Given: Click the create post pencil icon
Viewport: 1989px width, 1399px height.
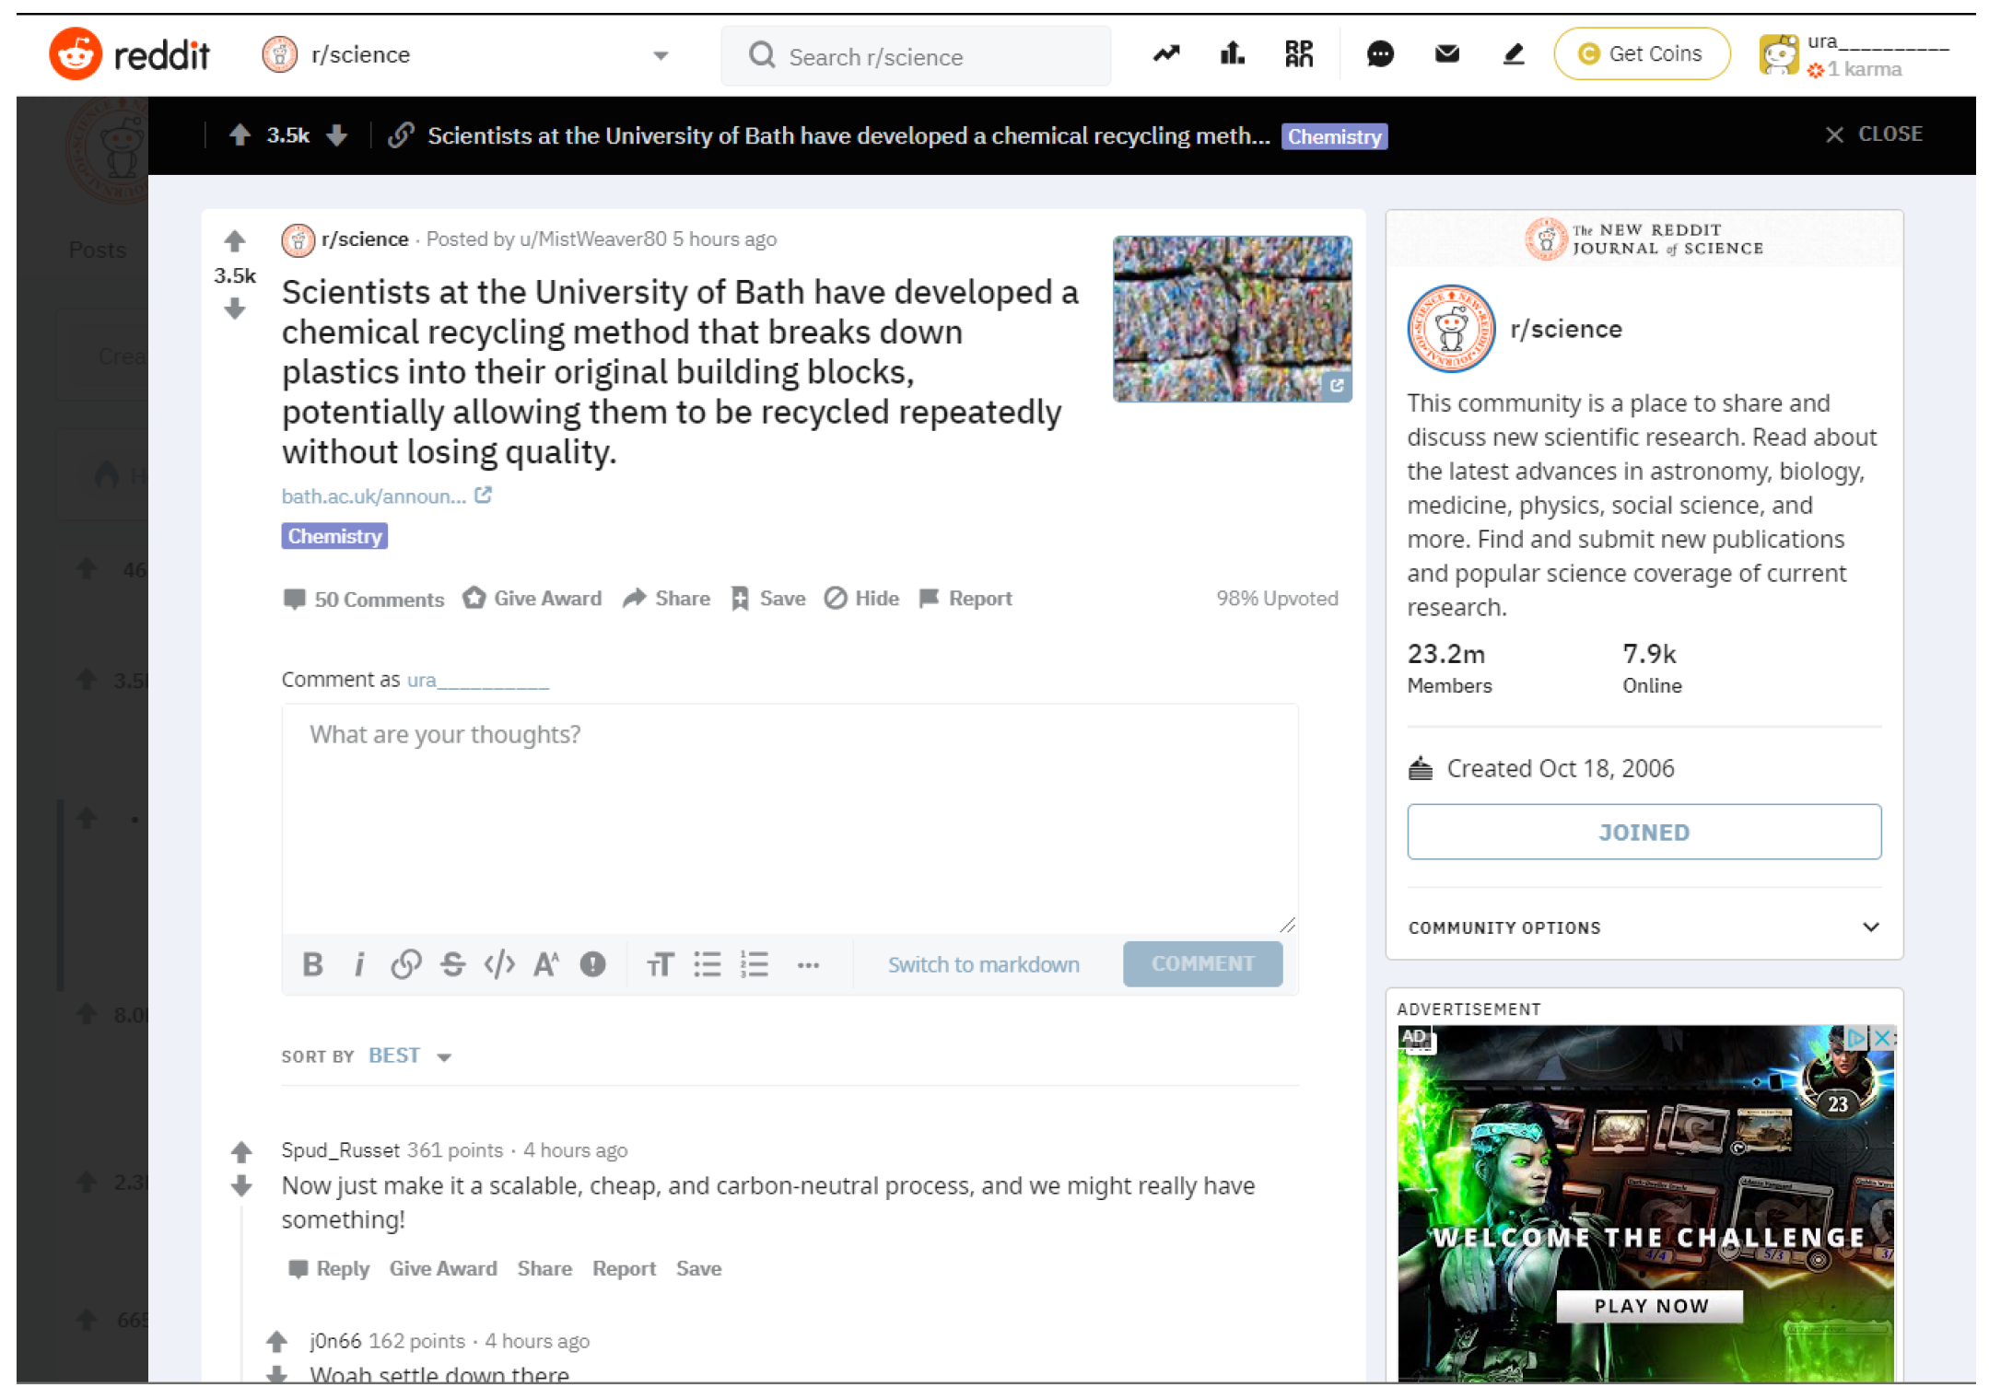Looking at the screenshot, I should pyautogui.click(x=1513, y=54).
